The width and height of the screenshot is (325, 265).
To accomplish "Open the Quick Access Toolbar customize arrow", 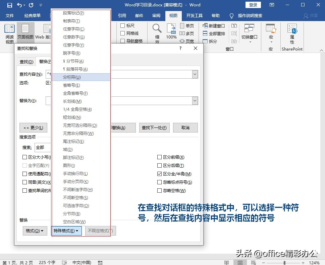I will (41, 5).
